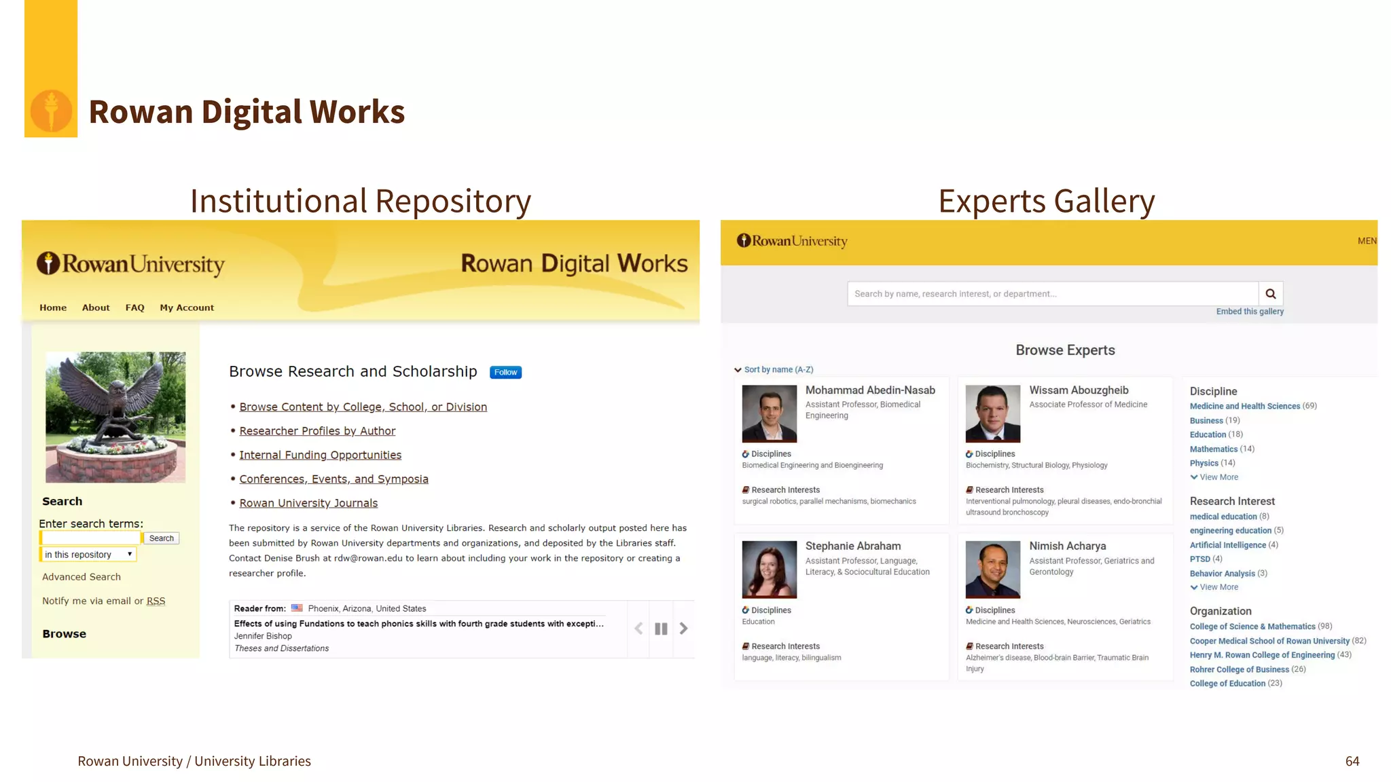Open the Home menu item
The image size is (1391, 782).
pos(53,308)
